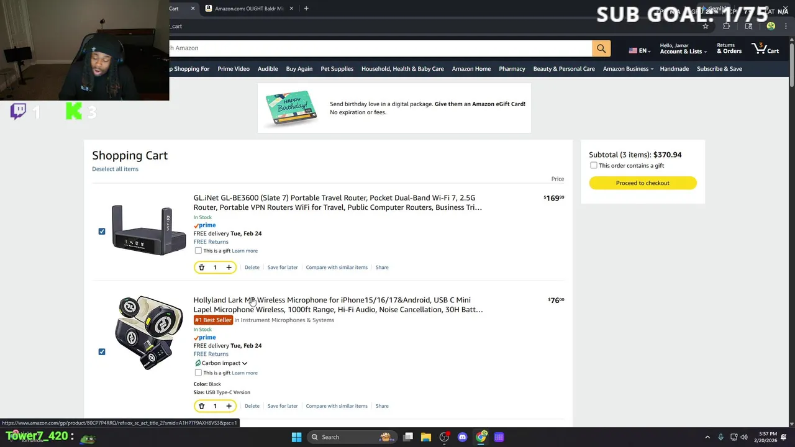The height and width of the screenshot is (447, 795).
Task: Increase GL.iNet router quantity with plus
Action: pyautogui.click(x=229, y=268)
